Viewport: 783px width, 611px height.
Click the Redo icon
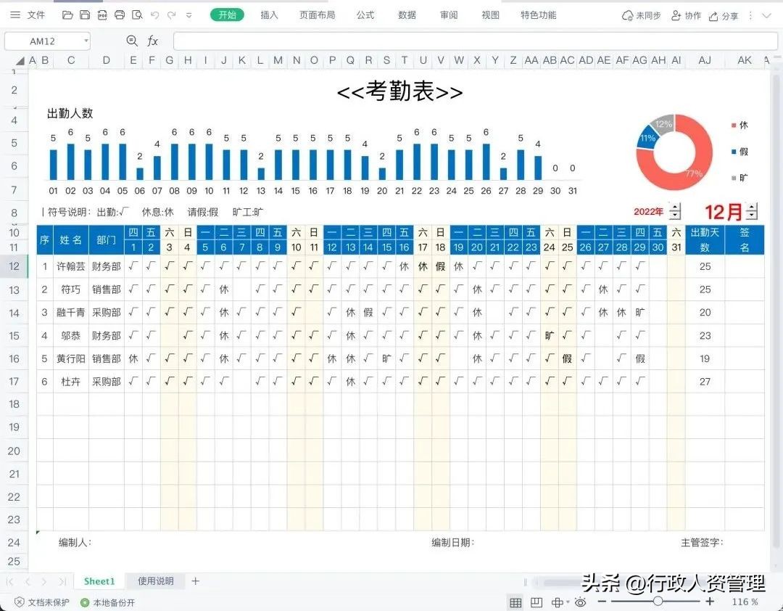172,15
